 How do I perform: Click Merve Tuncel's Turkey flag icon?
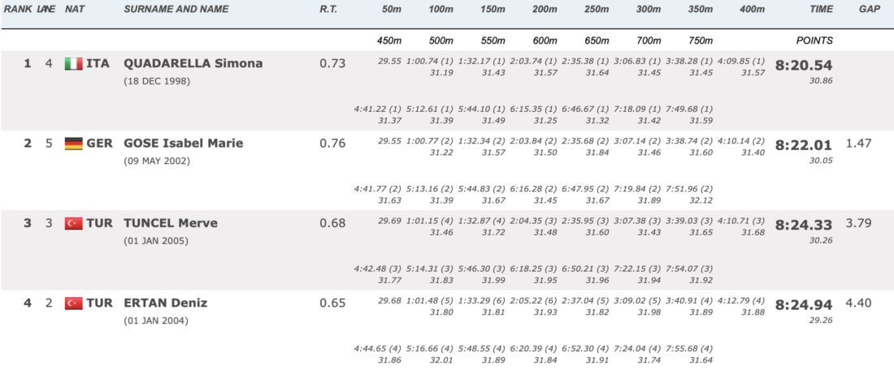73,223
